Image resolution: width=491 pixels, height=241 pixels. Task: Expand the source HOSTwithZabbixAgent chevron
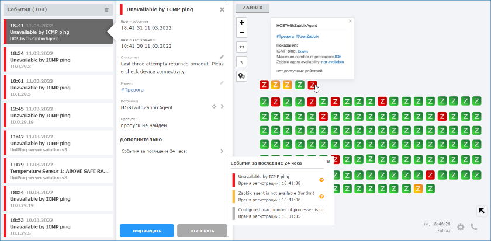(x=222, y=107)
